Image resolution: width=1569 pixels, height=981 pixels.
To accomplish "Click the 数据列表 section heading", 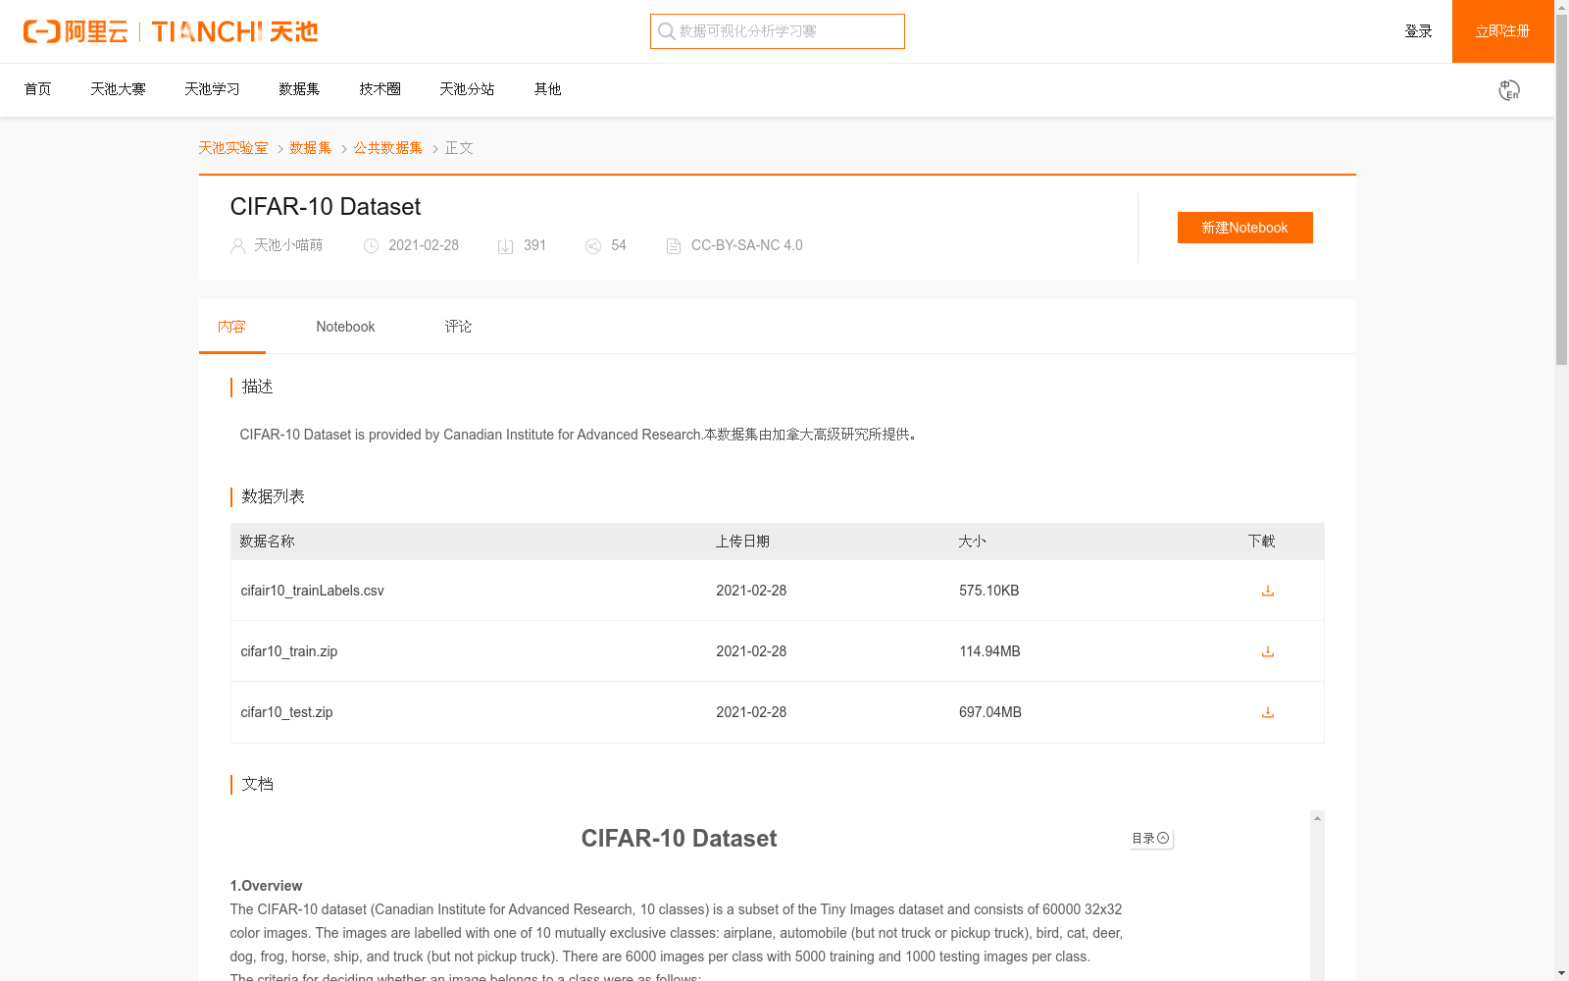I will pos(273,497).
